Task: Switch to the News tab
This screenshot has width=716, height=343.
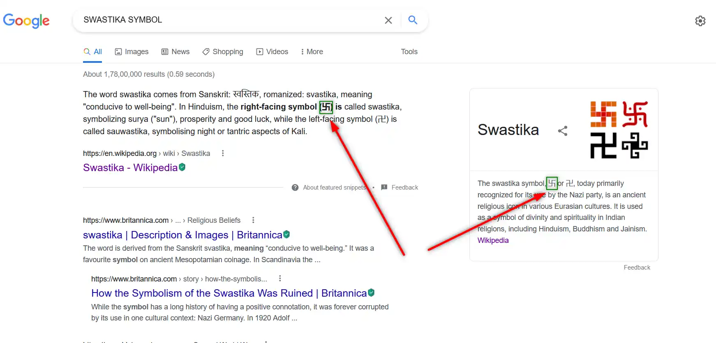Action: pos(176,52)
